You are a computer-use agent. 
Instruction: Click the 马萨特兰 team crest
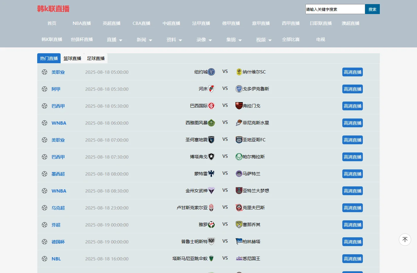pos(239,174)
